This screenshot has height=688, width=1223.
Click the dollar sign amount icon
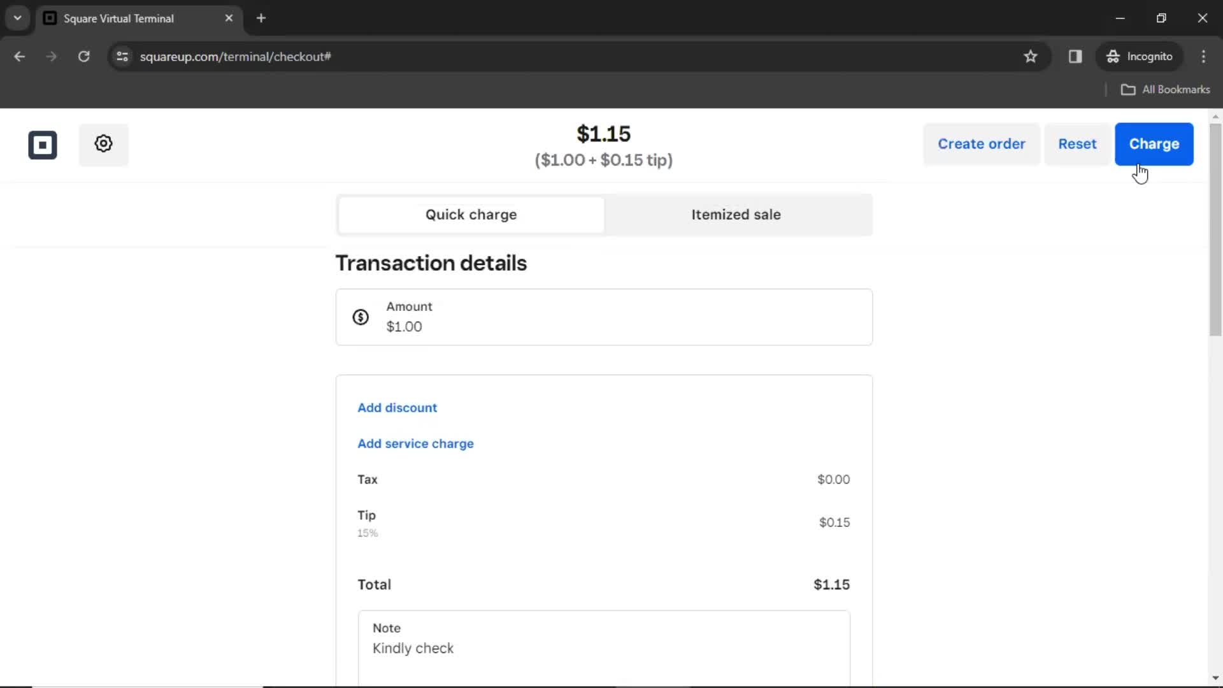pyautogui.click(x=361, y=317)
